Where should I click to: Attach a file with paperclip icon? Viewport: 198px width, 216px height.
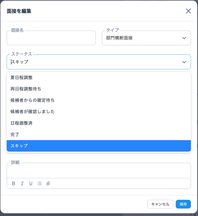[48, 183]
